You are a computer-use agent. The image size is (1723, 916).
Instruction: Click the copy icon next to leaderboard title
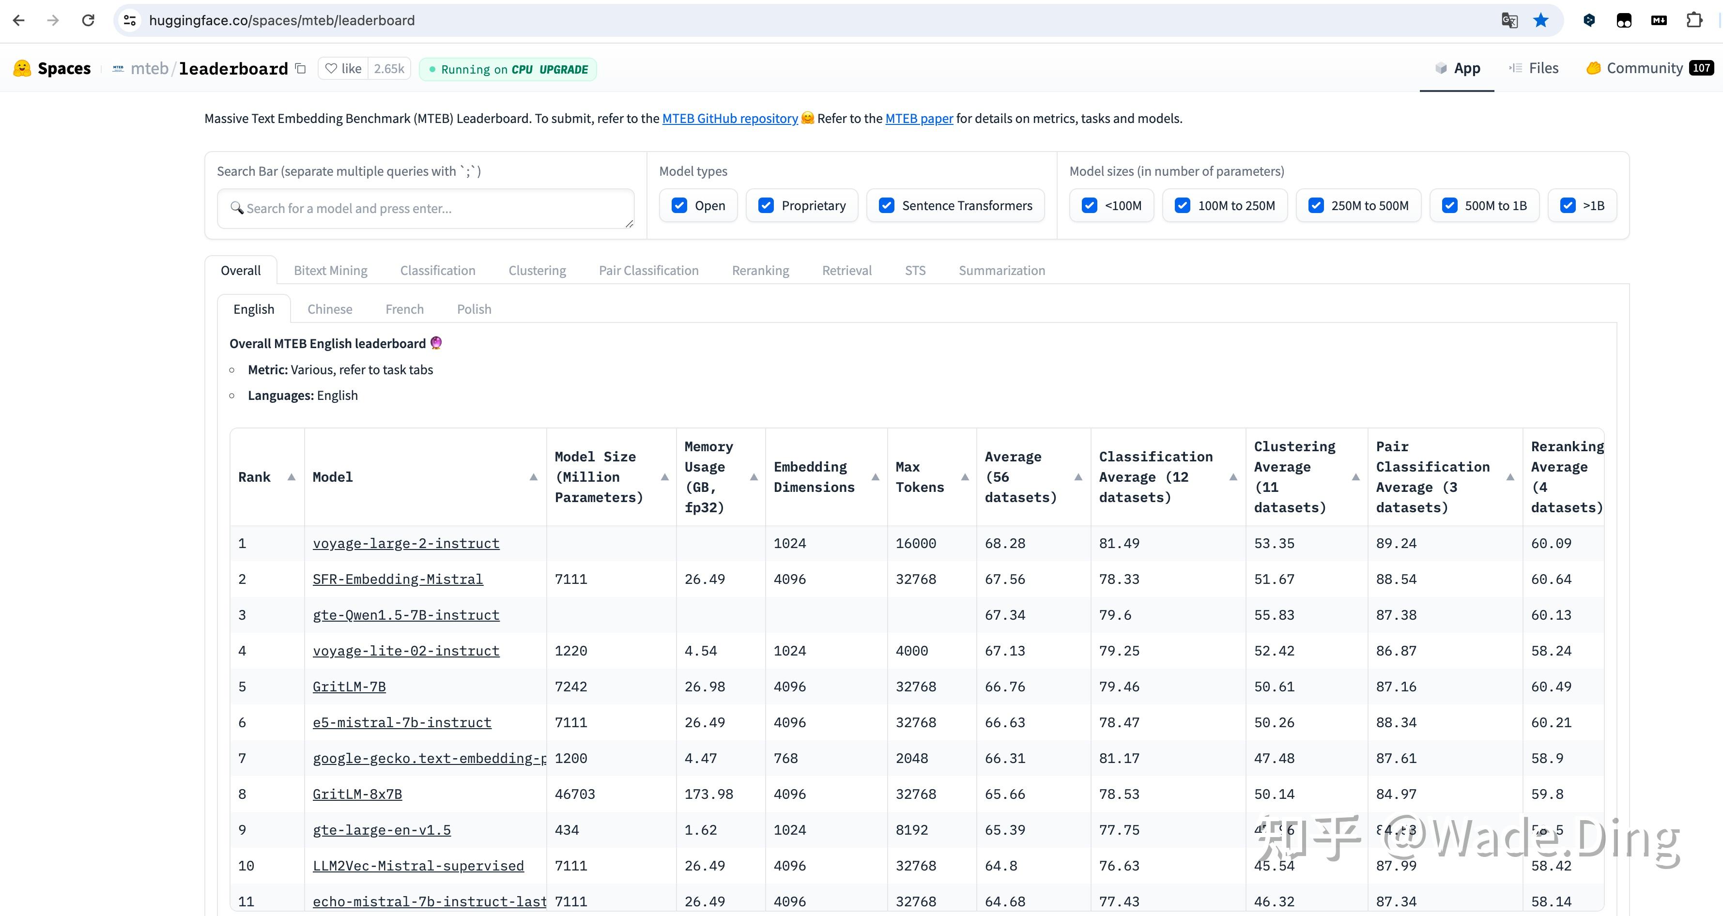coord(301,68)
